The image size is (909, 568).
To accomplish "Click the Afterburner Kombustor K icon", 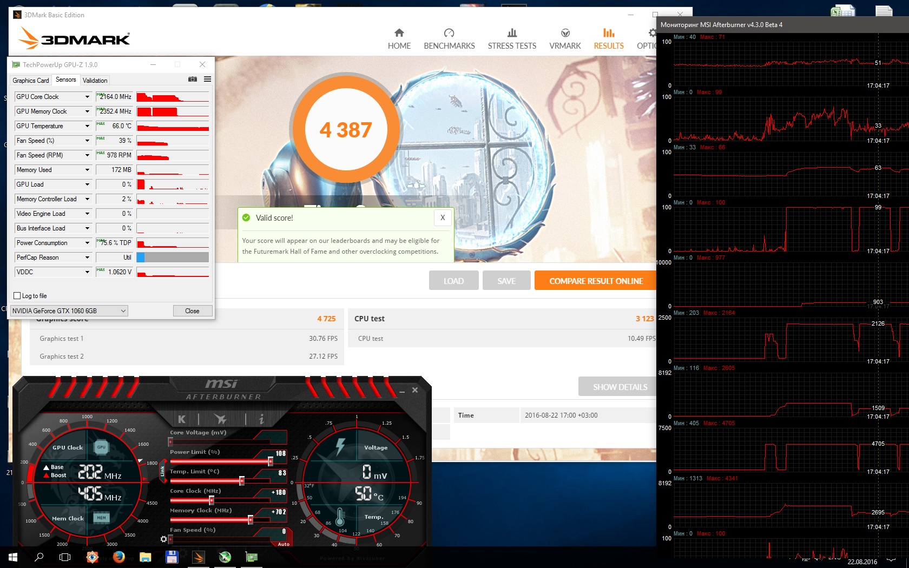I will (182, 419).
